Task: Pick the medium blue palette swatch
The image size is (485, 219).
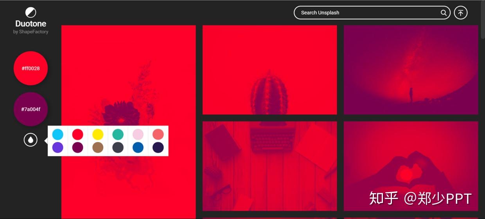Action: click(138, 147)
